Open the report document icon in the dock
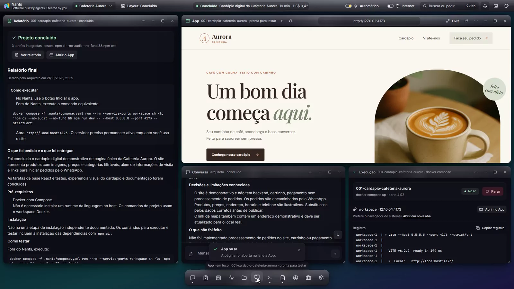 point(283,278)
